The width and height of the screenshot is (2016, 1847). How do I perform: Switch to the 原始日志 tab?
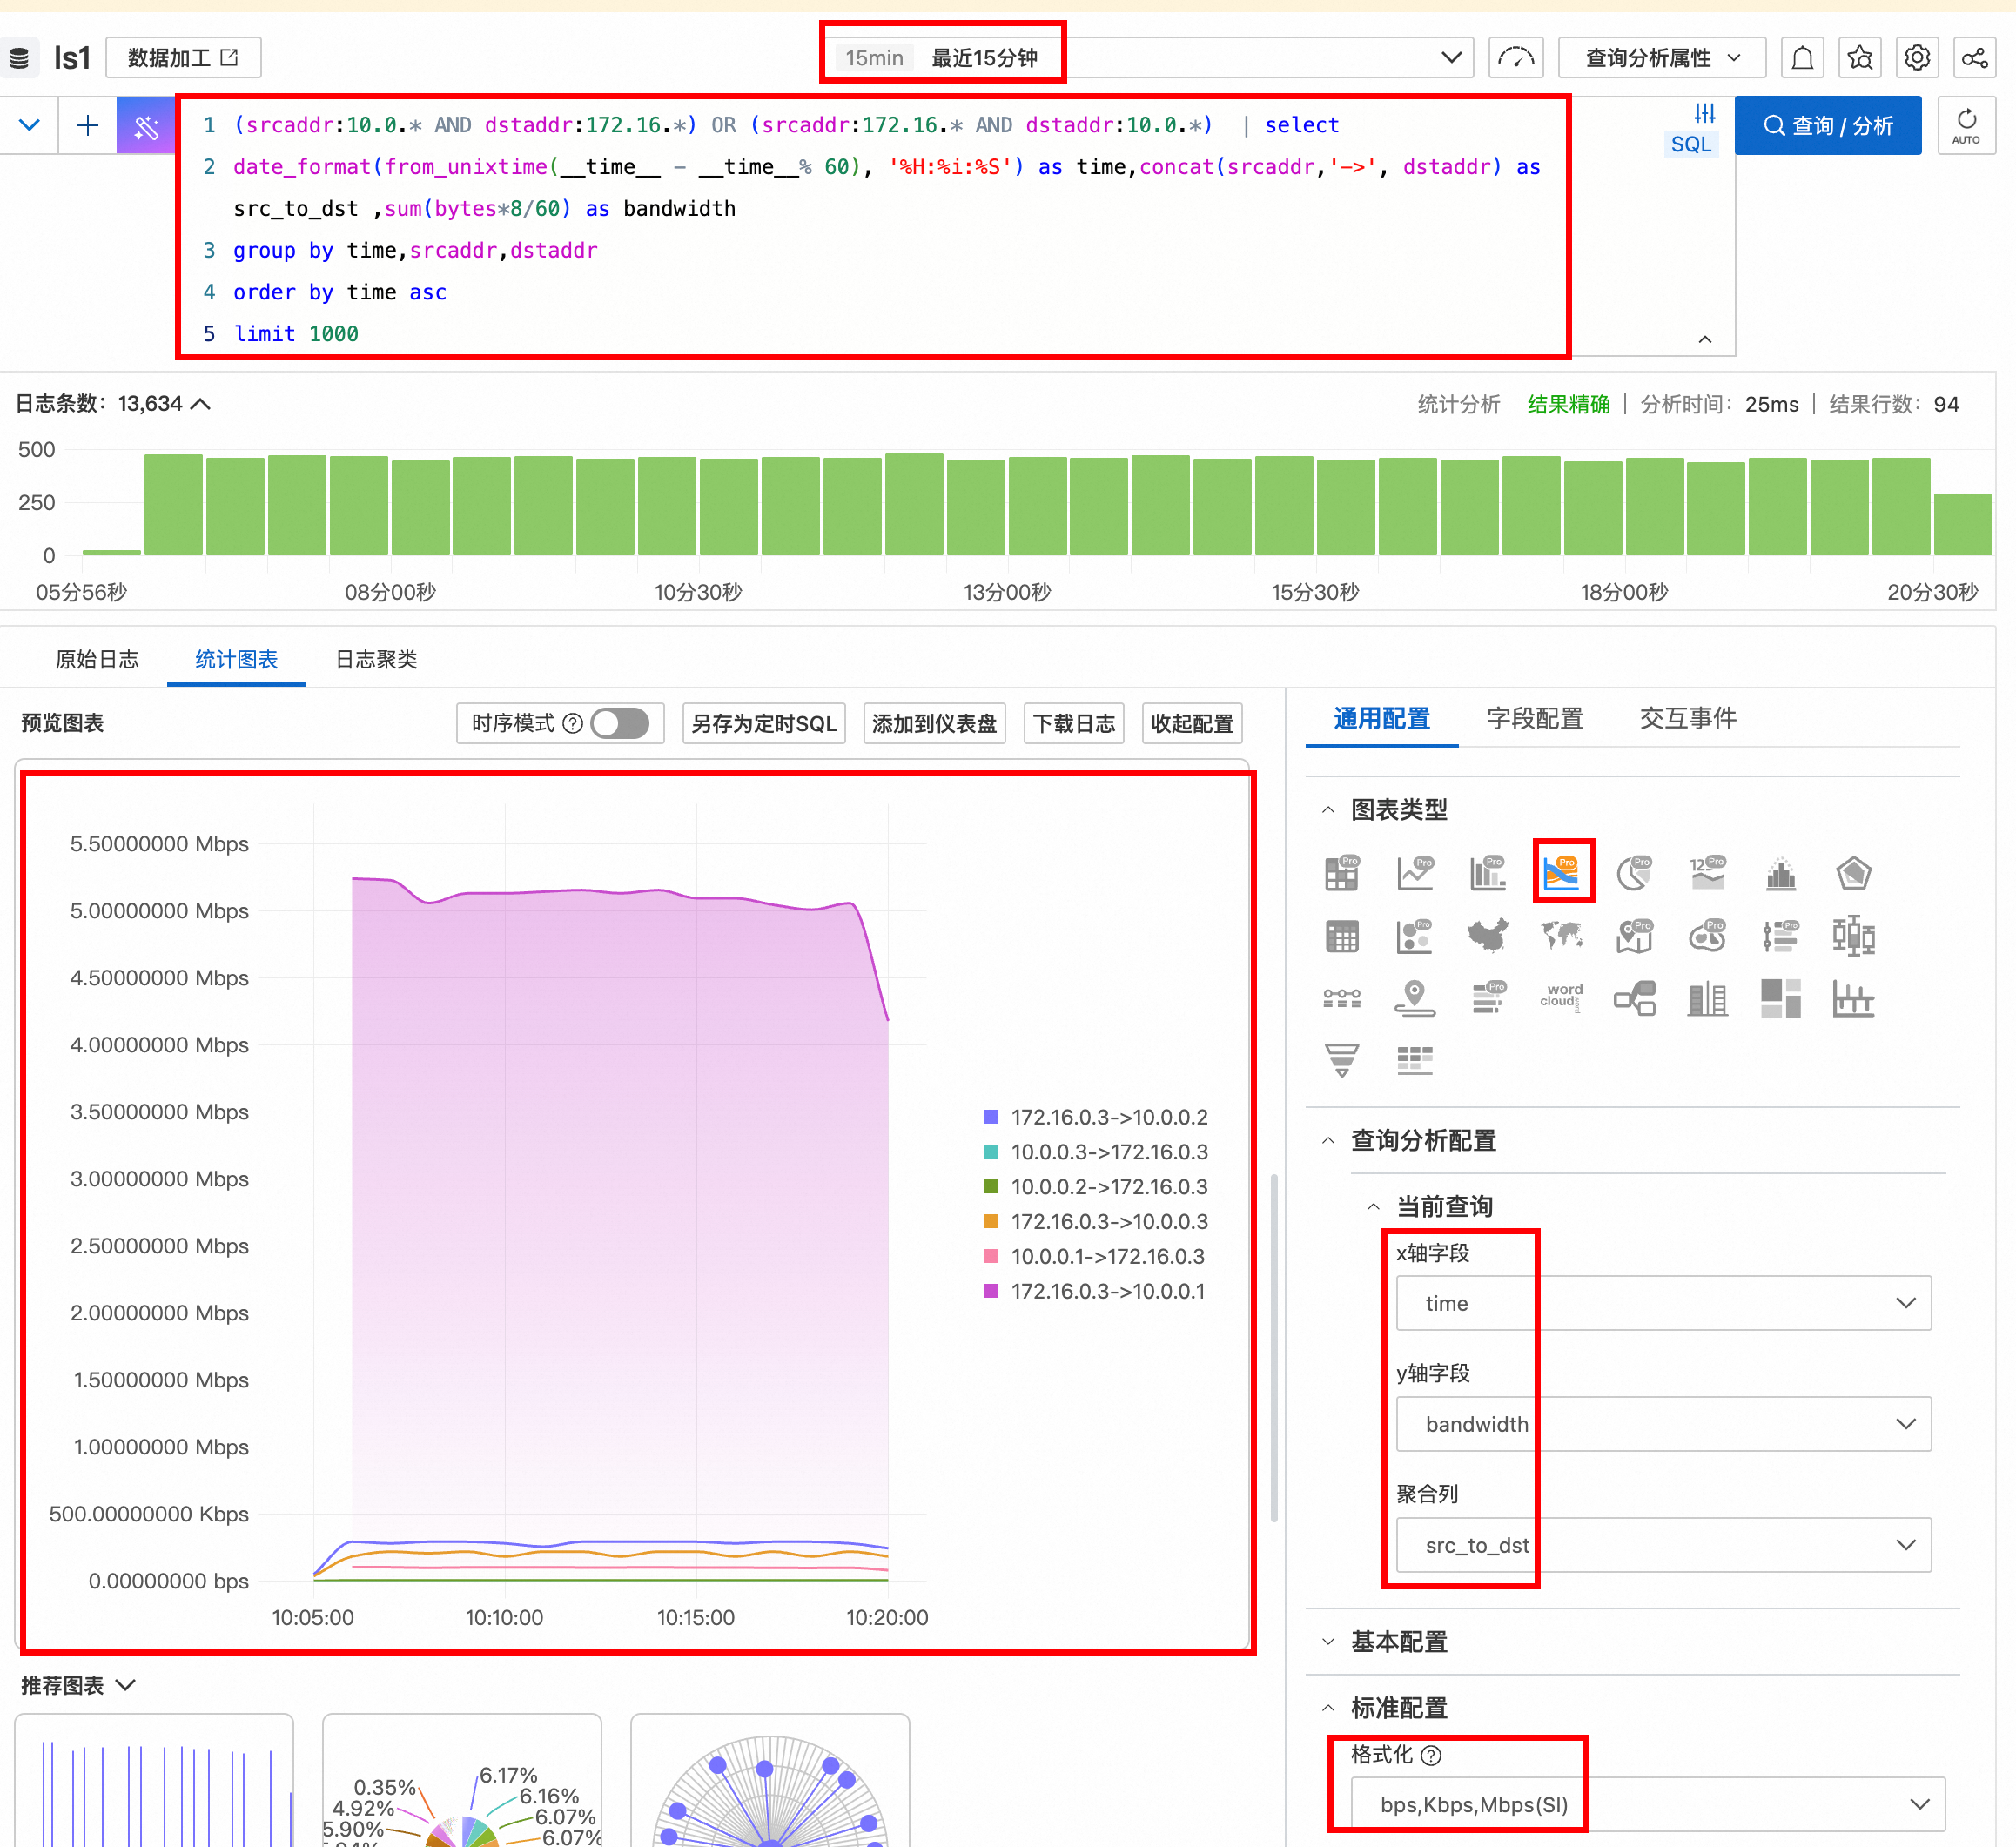point(97,659)
